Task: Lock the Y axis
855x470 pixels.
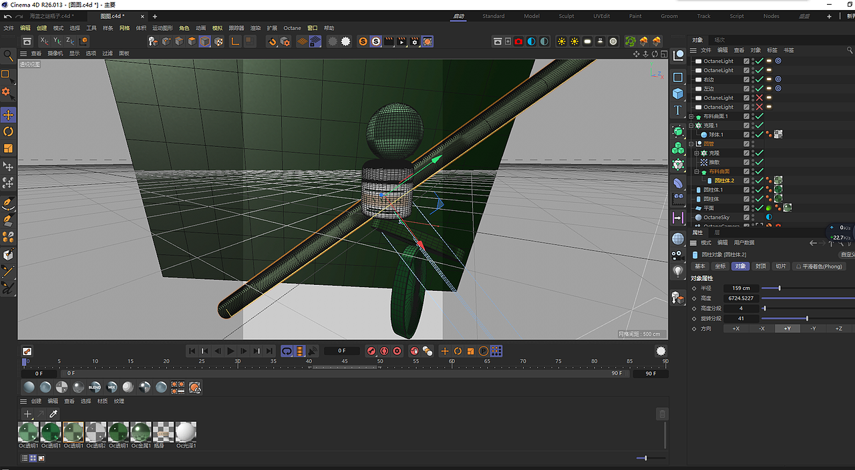Action: [57, 41]
